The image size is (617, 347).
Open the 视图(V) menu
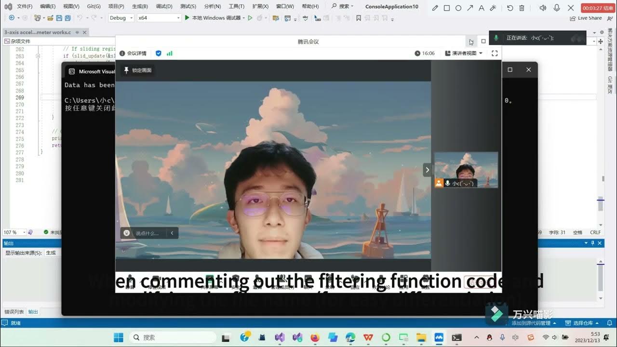click(x=71, y=6)
